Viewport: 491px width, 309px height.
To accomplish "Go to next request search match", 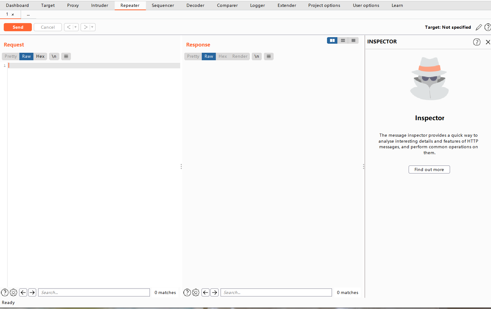I will (32, 292).
